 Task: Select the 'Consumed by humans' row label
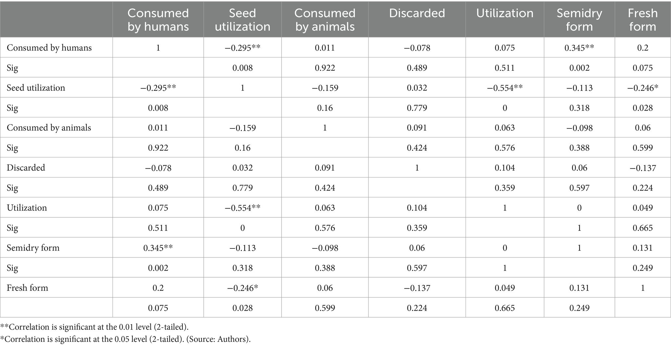(x=49, y=48)
